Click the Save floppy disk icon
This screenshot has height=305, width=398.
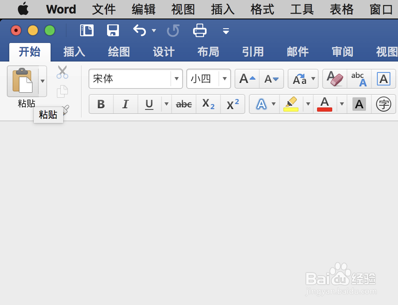point(113,31)
